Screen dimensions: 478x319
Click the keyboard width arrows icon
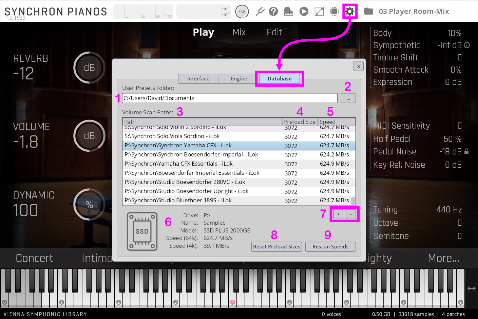point(472,288)
